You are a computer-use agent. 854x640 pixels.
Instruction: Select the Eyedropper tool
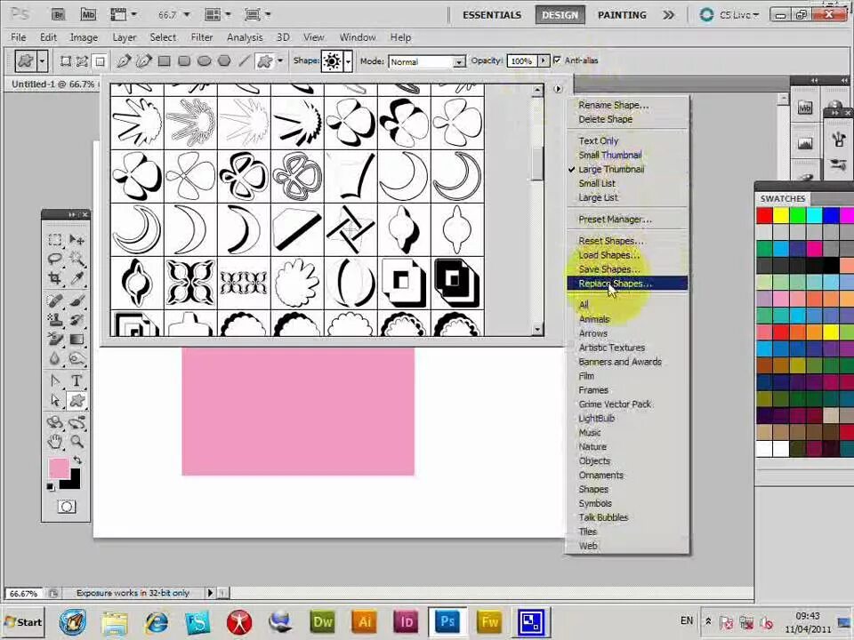pos(77,278)
